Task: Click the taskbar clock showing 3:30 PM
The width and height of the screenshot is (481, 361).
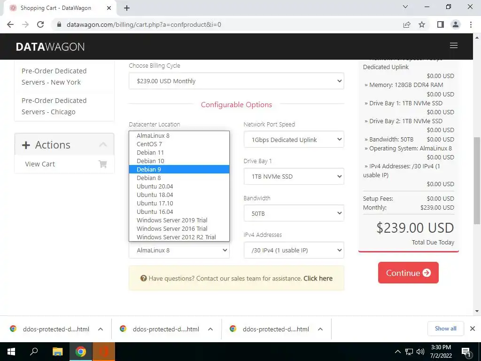Action: click(x=441, y=352)
